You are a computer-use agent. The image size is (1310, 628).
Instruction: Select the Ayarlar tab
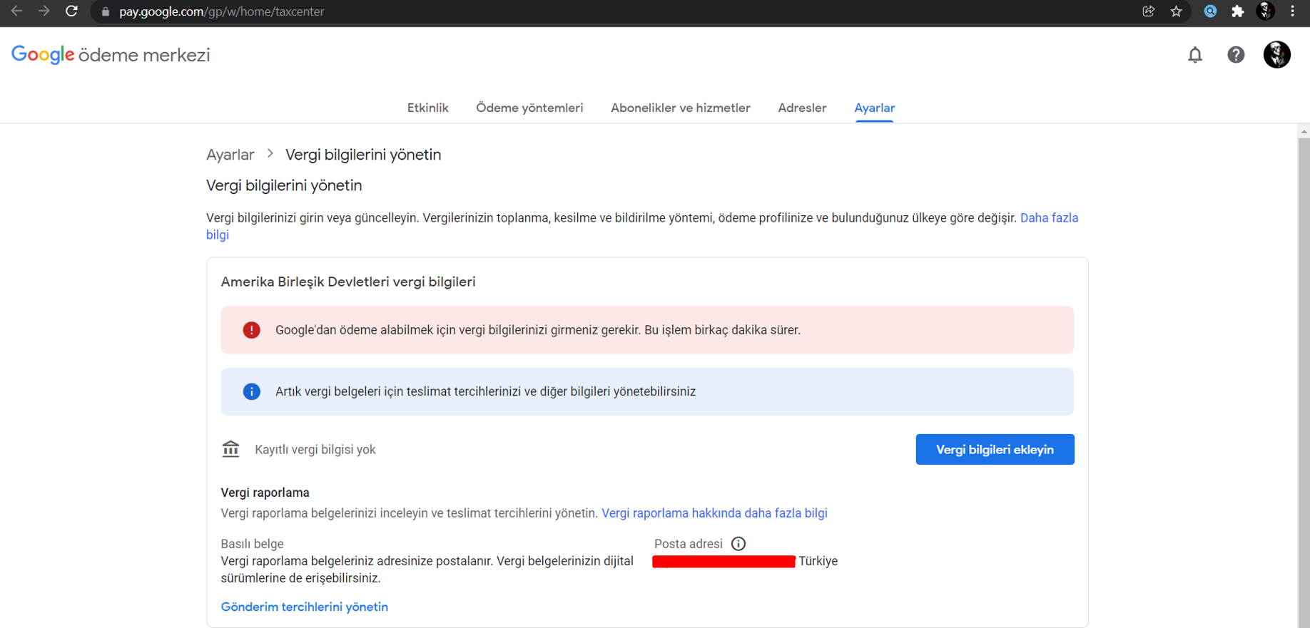tap(874, 108)
